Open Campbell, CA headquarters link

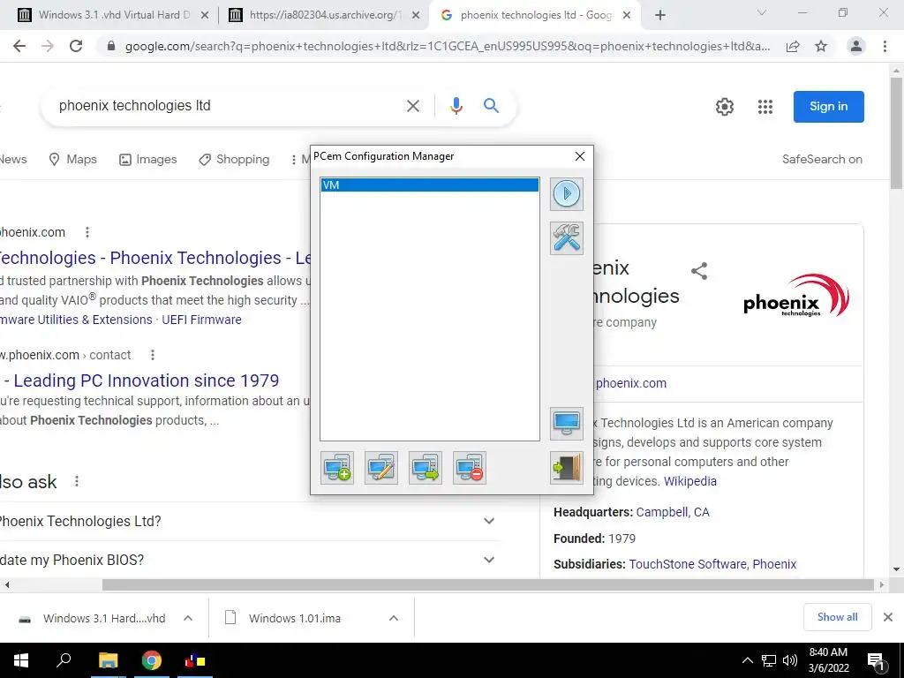pos(673,513)
